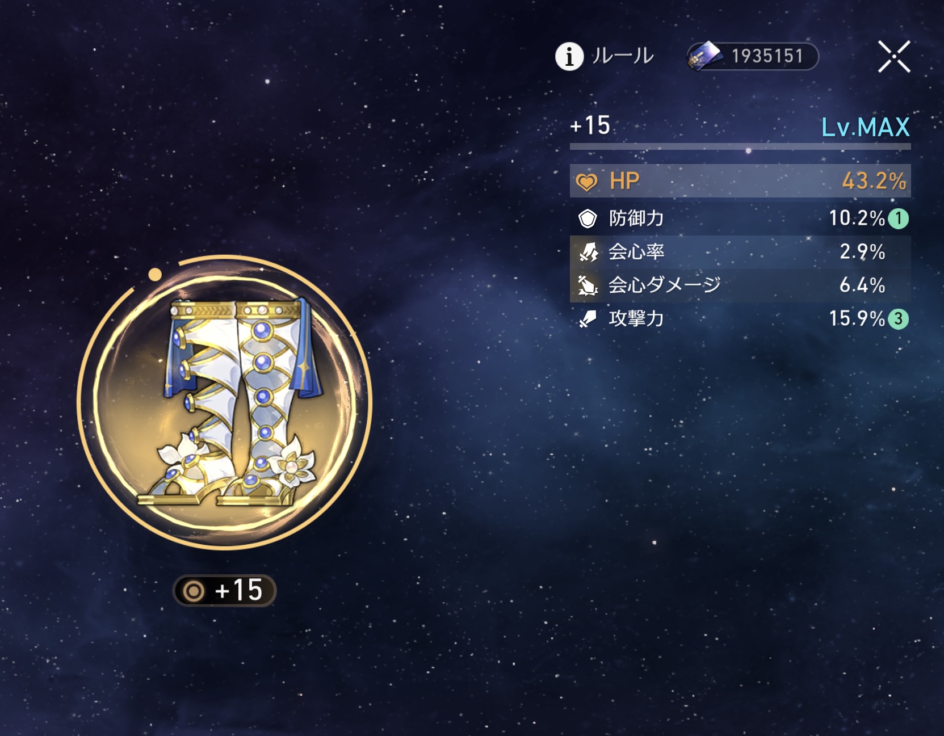
Task: Click the HP heart icon
Action: point(587,182)
